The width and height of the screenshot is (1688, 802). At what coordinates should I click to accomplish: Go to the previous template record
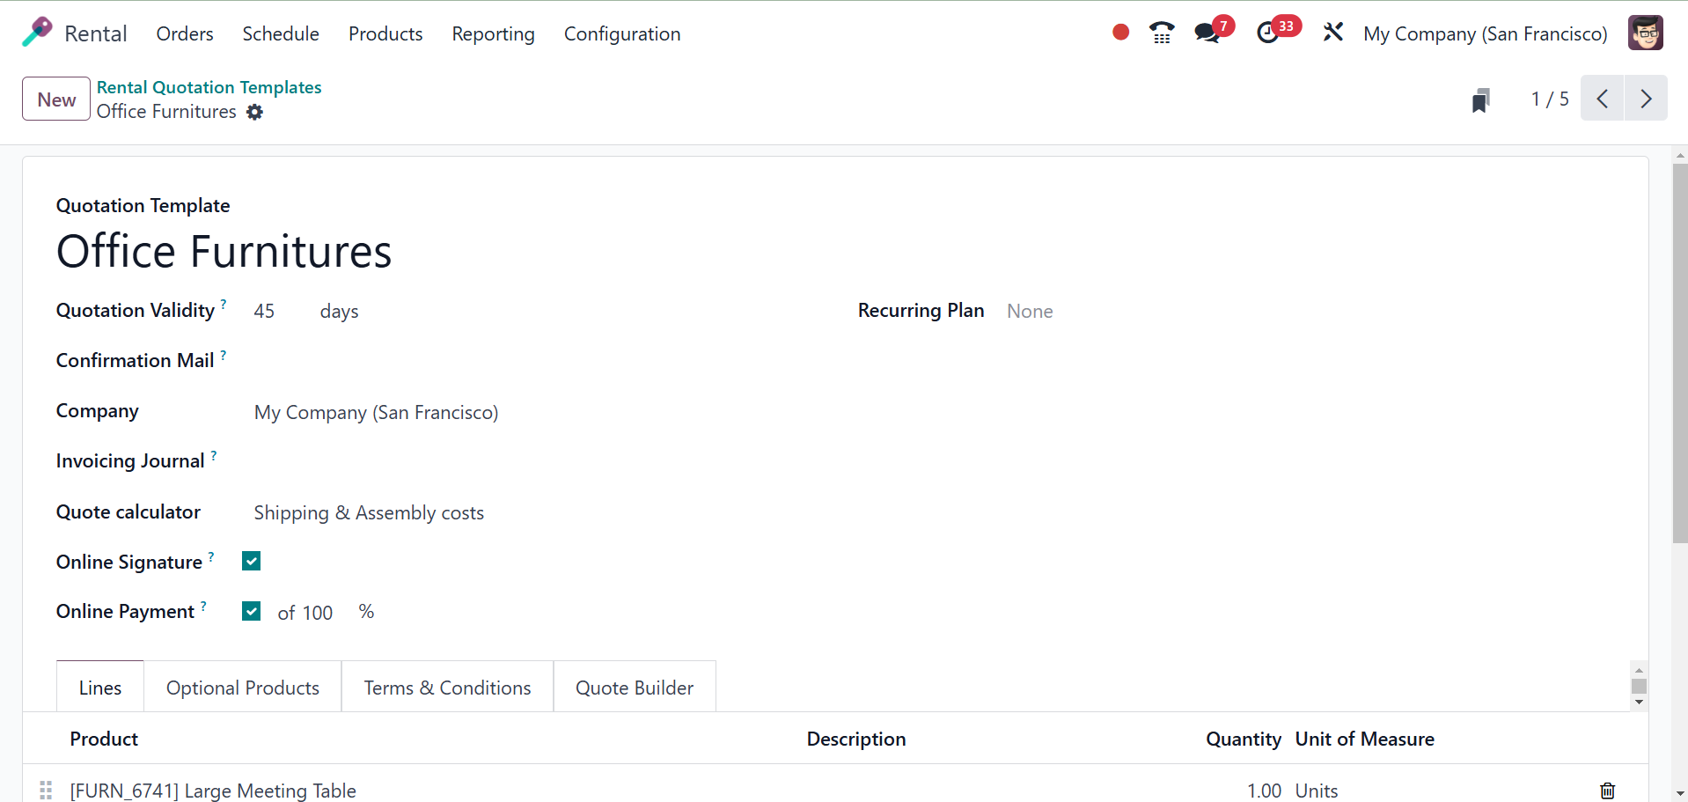(x=1603, y=99)
